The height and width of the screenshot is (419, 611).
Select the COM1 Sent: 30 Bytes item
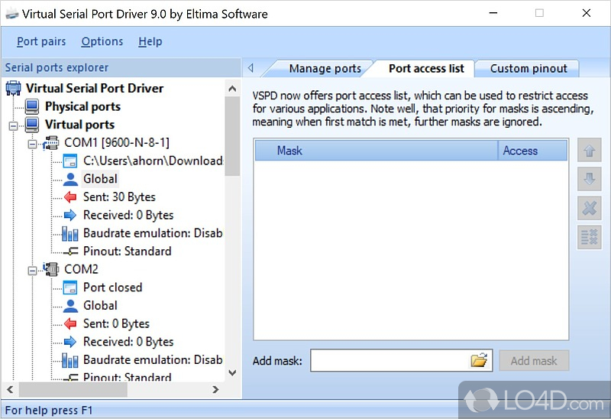(x=118, y=197)
